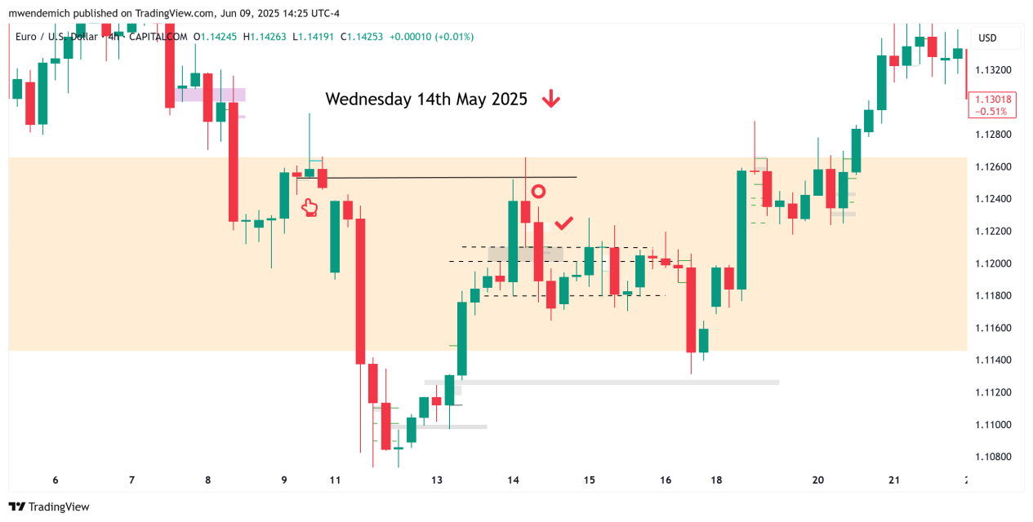Open the USD currency selector
The width and height of the screenshot is (1033, 522).
(987, 38)
